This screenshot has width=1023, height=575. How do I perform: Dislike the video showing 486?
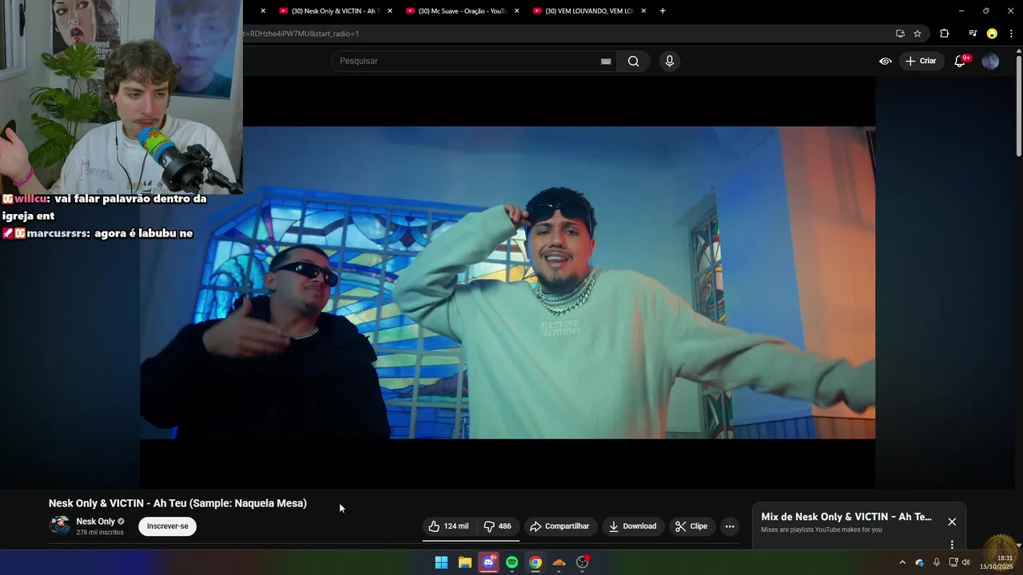coord(497,526)
